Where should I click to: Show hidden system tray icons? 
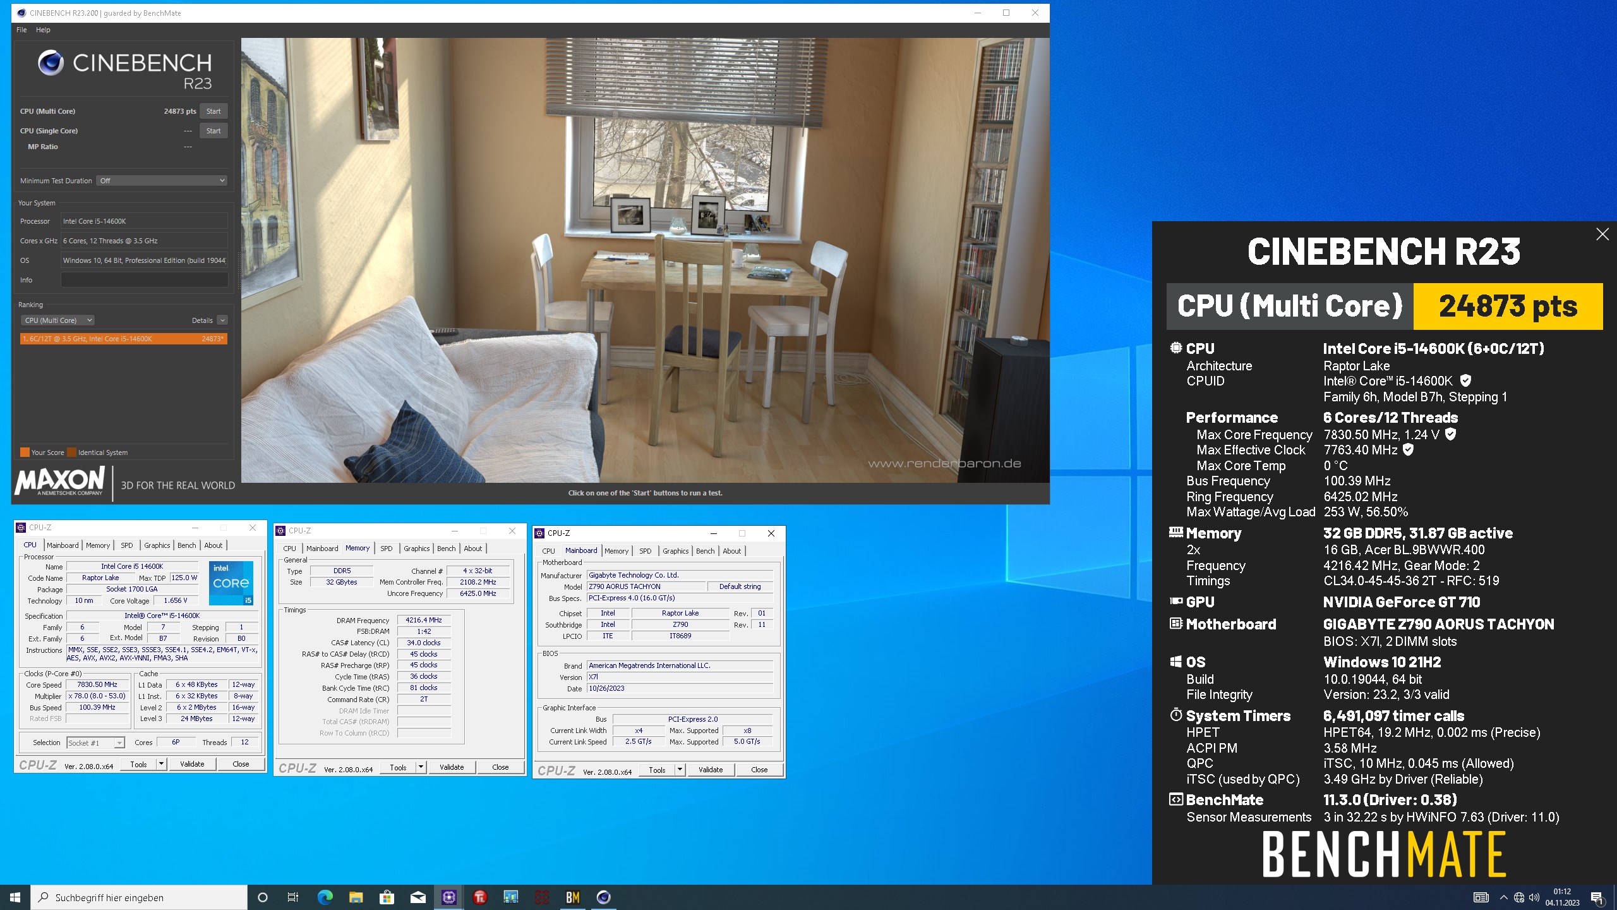1503,897
